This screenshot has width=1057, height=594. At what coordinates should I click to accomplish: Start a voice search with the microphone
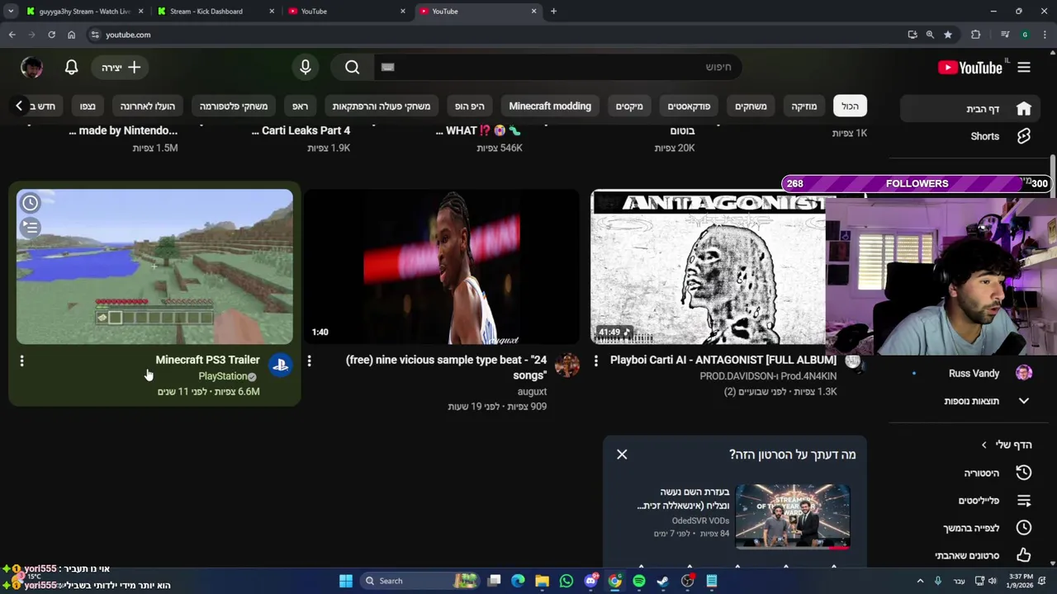pyautogui.click(x=306, y=68)
